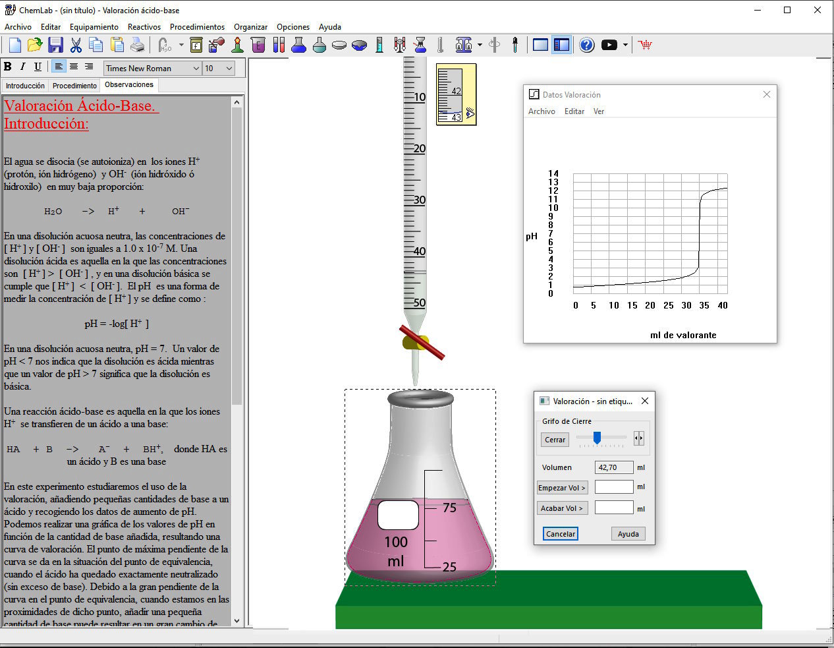Image resolution: width=834 pixels, height=648 pixels.
Task: Open the Archivo menu in ChemLab menu bar
Action: [18, 27]
